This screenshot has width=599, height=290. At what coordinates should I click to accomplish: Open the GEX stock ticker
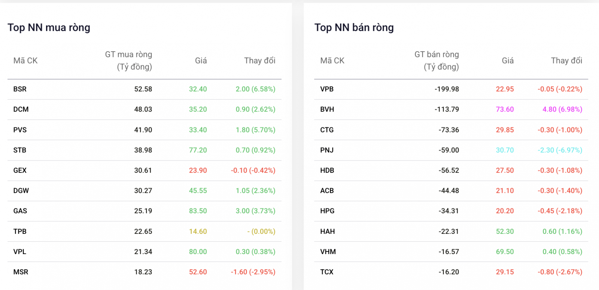pos(20,170)
